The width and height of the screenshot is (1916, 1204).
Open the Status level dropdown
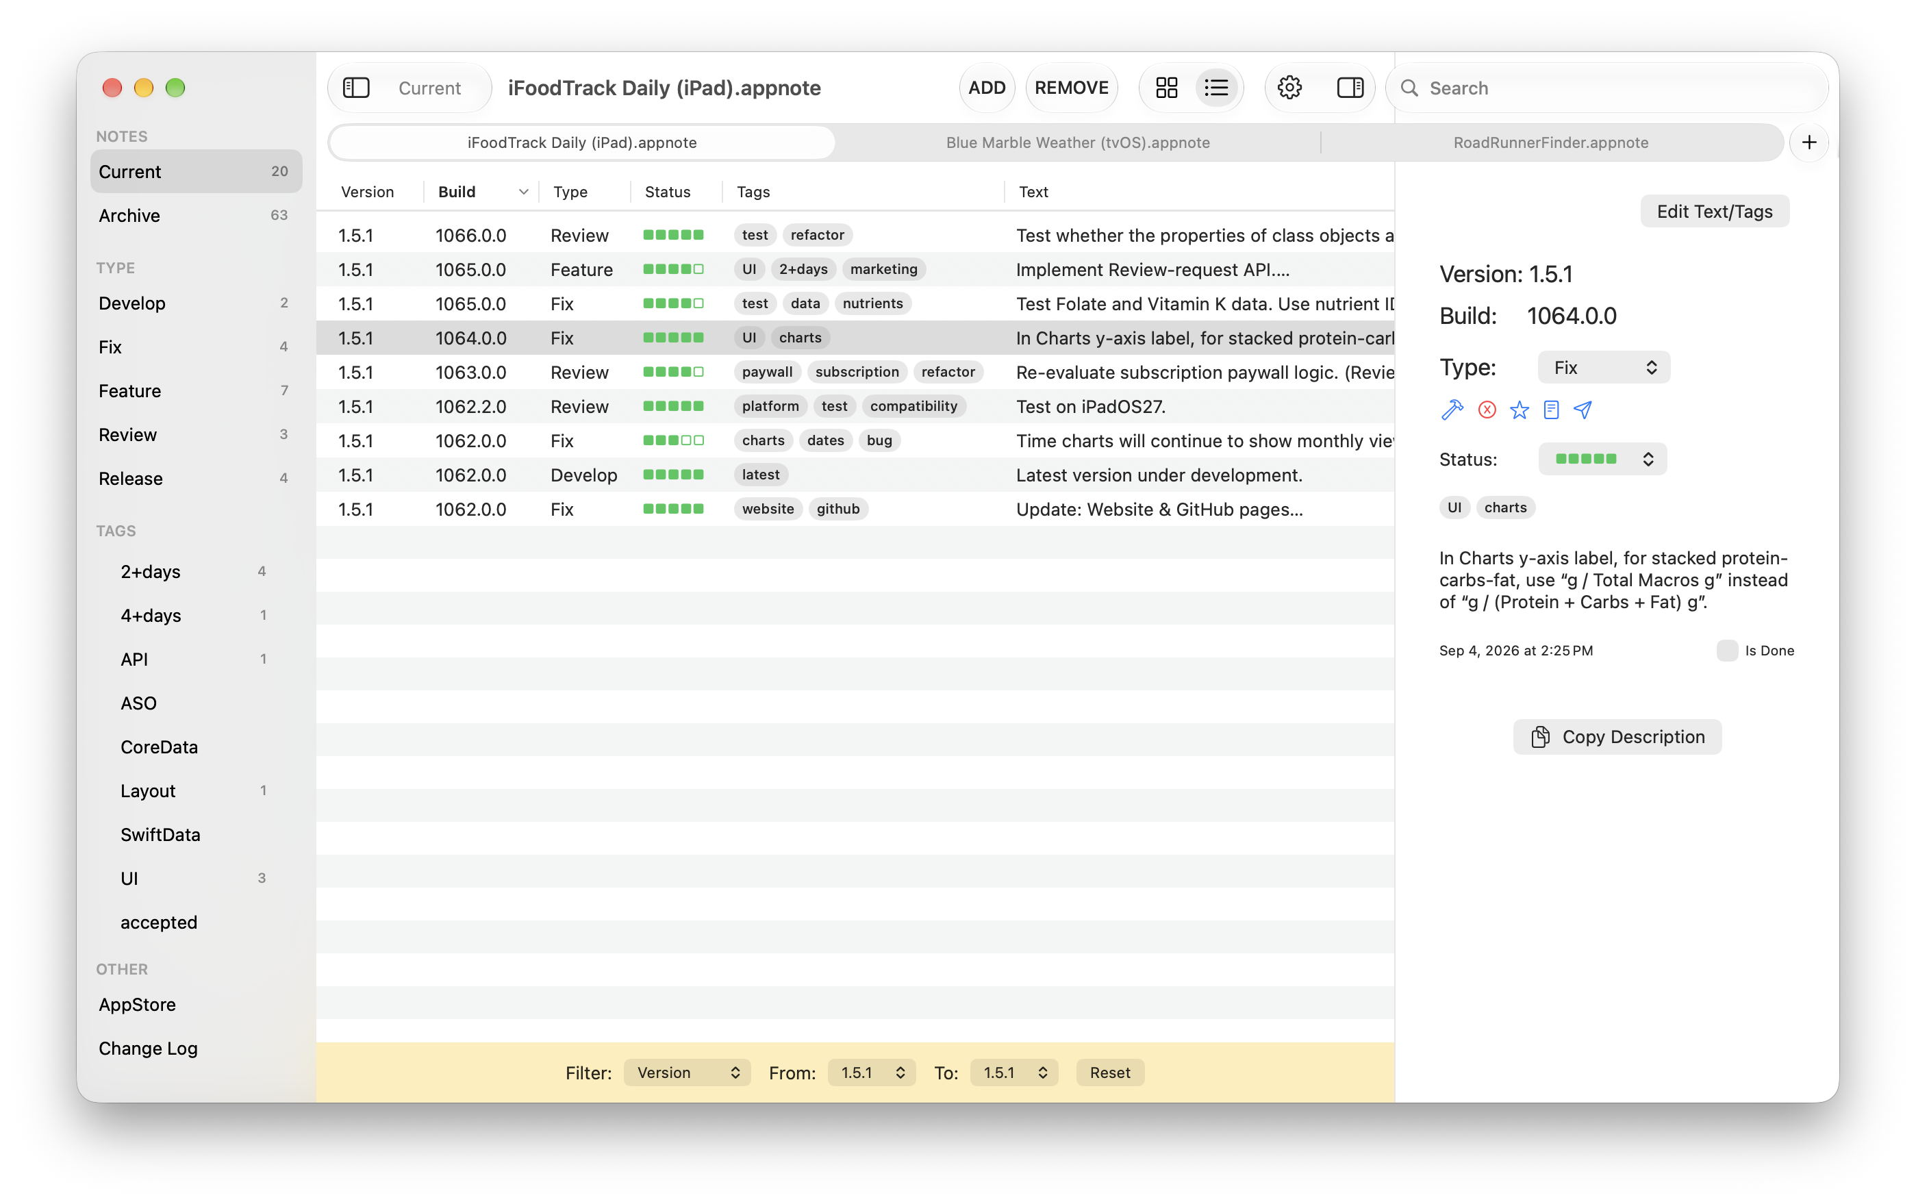click(x=1602, y=459)
